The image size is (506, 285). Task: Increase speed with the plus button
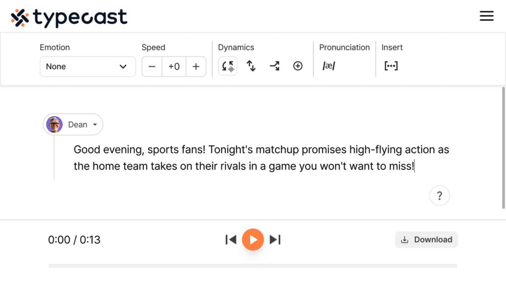tap(196, 67)
